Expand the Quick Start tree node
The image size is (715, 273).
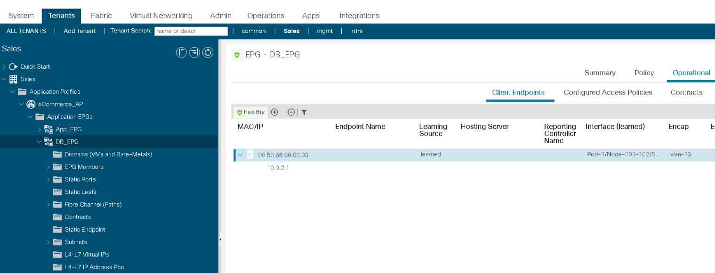pyautogui.click(x=4, y=66)
